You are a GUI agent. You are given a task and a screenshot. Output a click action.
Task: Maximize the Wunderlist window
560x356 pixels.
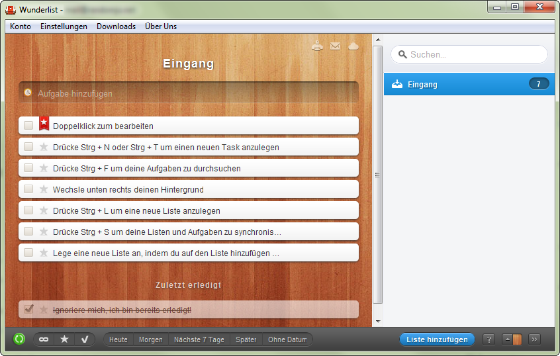(x=514, y=7)
